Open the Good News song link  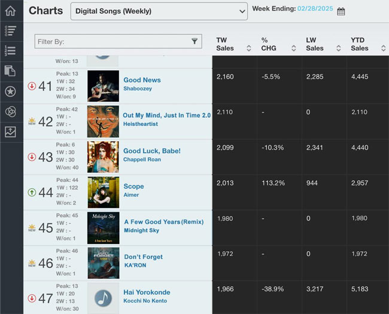pos(142,80)
